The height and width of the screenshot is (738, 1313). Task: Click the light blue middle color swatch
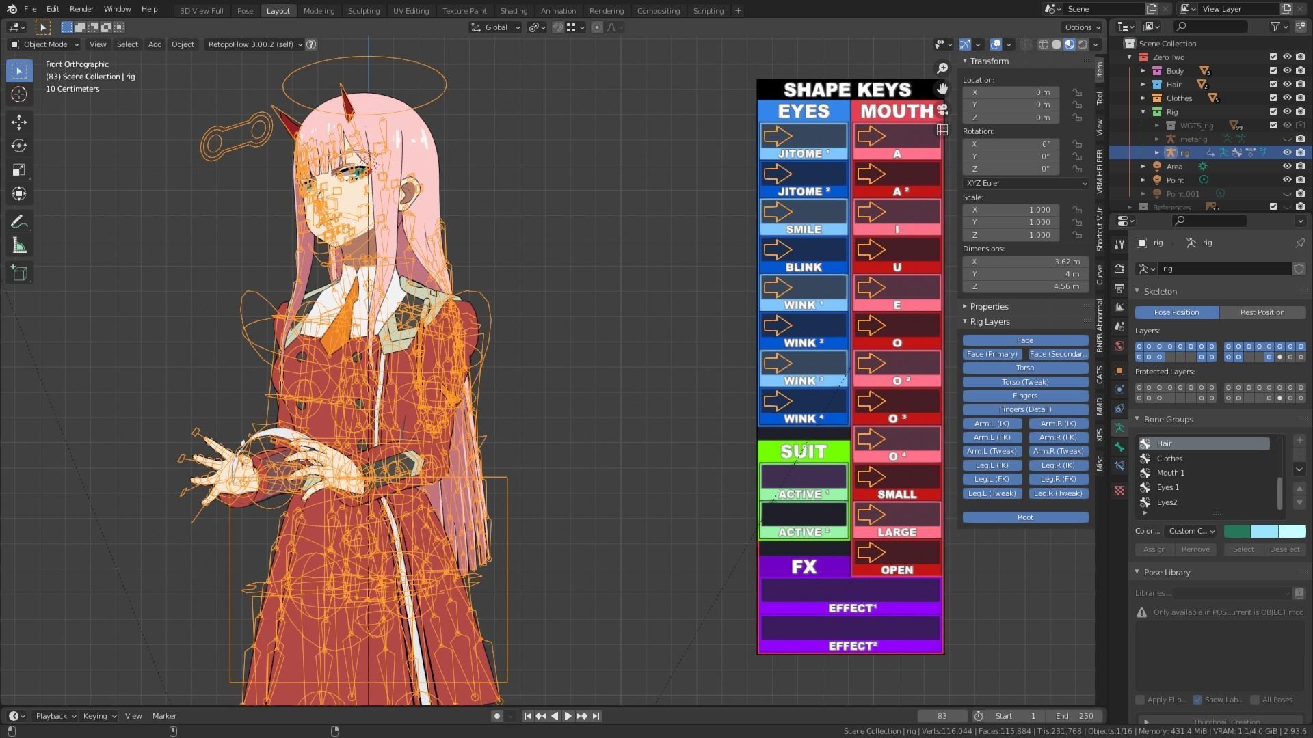[x=1264, y=531]
